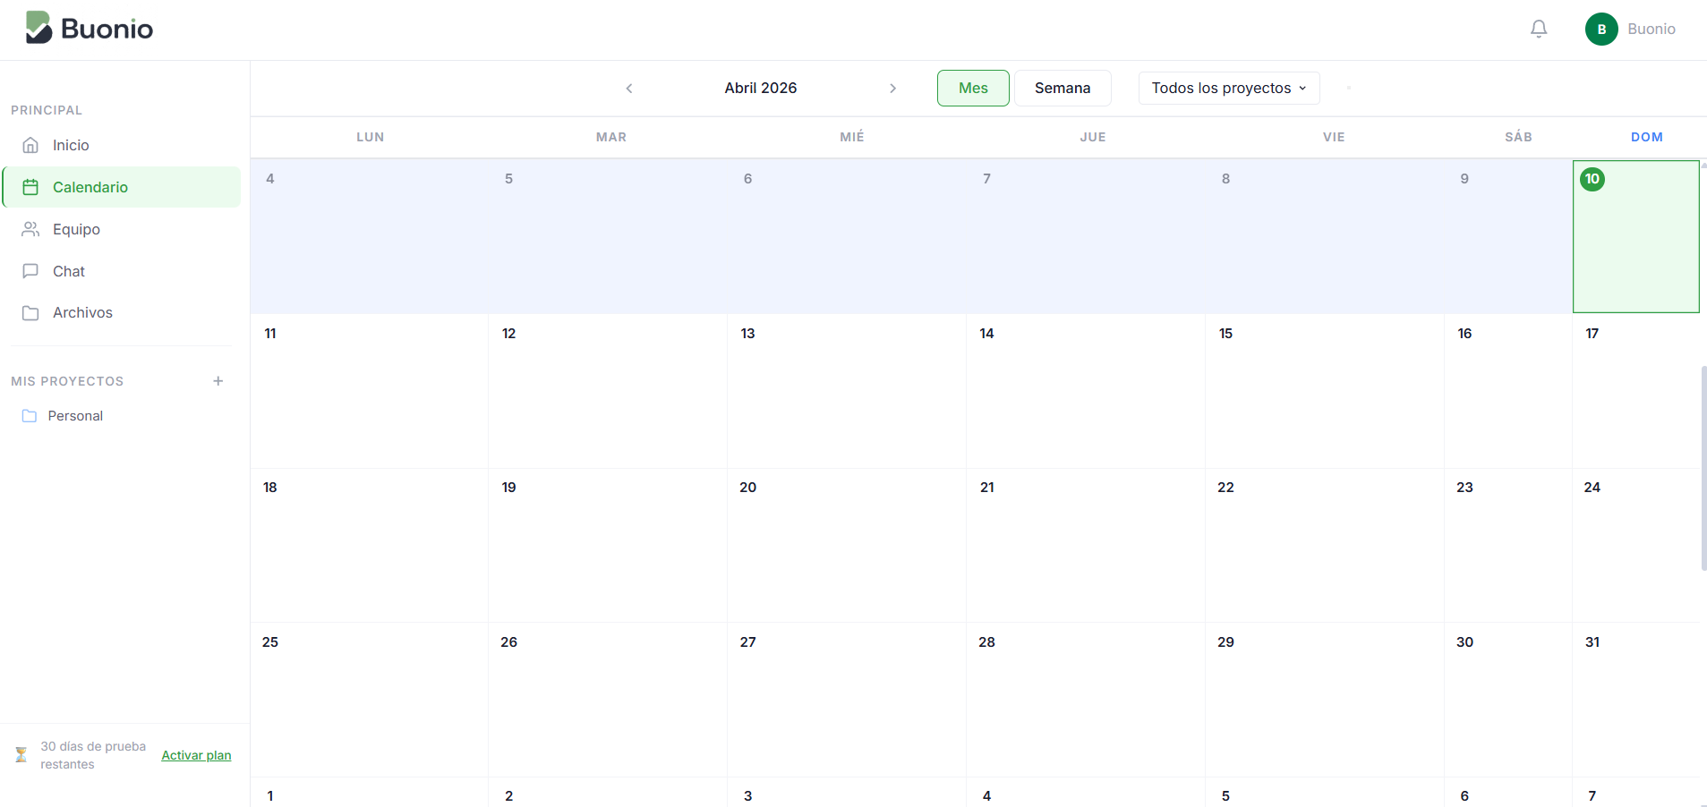Image resolution: width=1707 pixels, height=807 pixels.
Task: Click the DOM column header
Action: tap(1647, 137)
